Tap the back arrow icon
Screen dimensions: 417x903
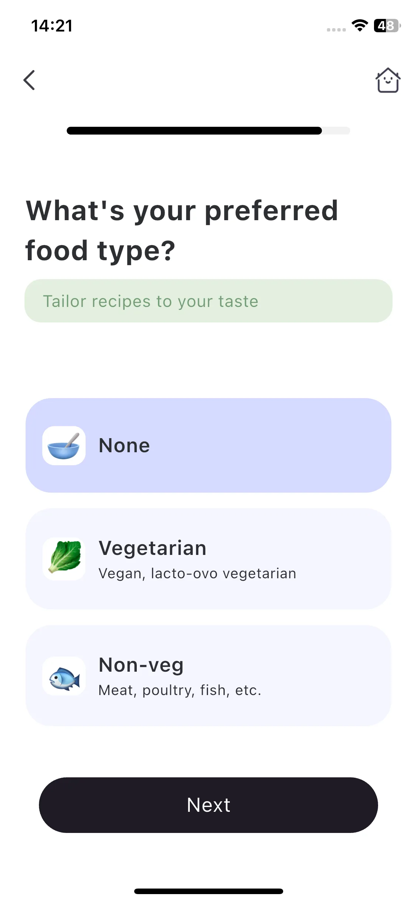[29, 80]
